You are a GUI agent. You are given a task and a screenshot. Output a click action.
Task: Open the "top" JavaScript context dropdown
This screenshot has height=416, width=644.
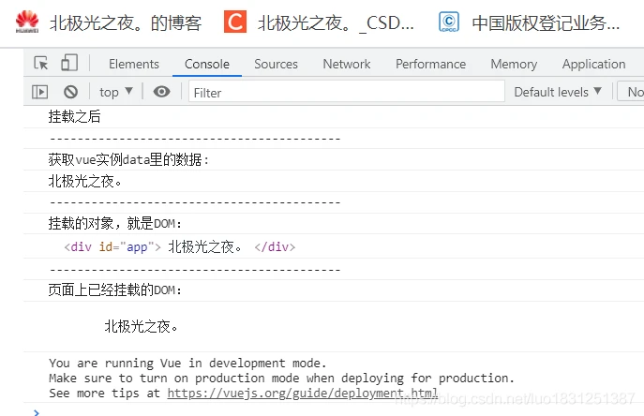(116, 92)
